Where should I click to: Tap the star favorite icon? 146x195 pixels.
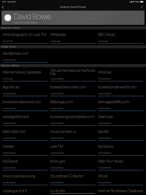(x=141, y=7)
